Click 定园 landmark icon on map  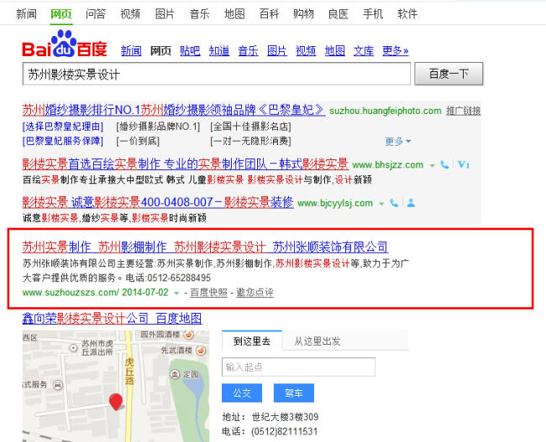pos(175,374)
